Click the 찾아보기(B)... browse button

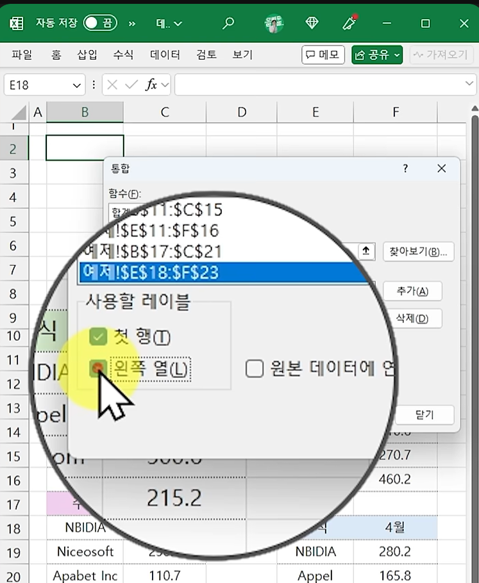(418, 252)
